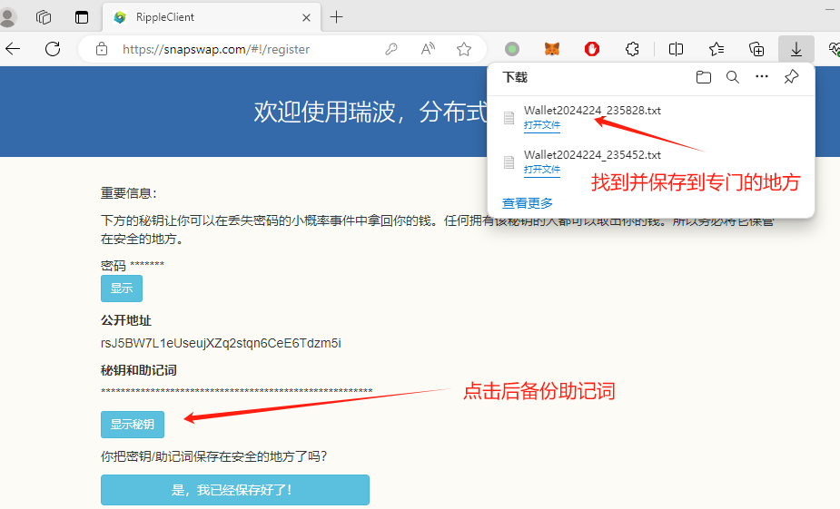Show the hidden password
Viewport: 840px width, 509px height.
121,289
